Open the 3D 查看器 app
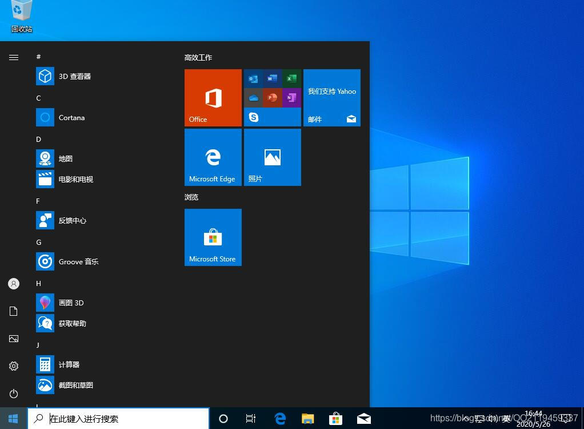 [101, 77]
